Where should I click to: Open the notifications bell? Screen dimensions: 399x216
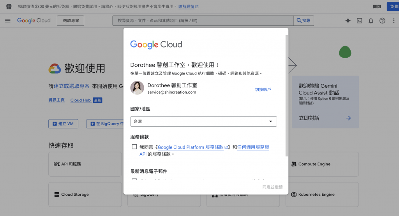click(371, 21)
